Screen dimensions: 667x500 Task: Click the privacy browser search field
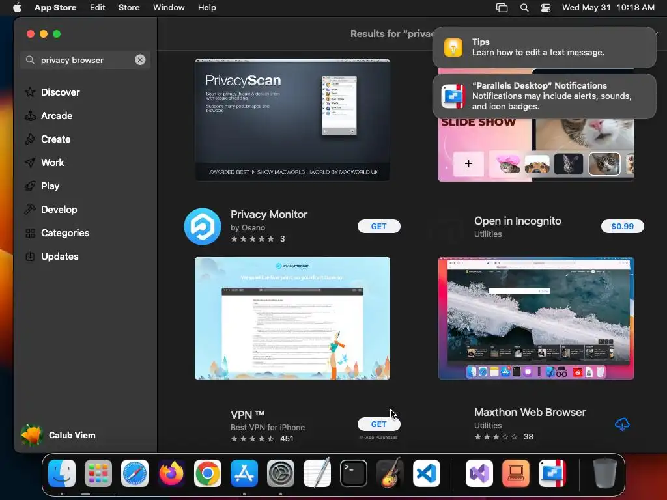coord(85,60)
